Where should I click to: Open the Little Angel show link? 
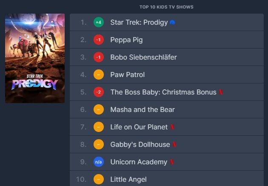tap(128, 179)
